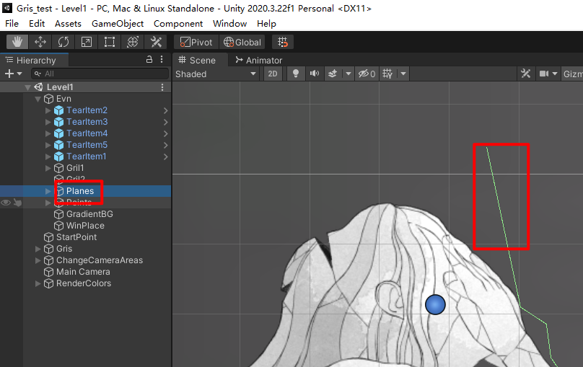583x367 pixels.
Task: Open the GameObject menu
Action: click(x=118, y=23)
